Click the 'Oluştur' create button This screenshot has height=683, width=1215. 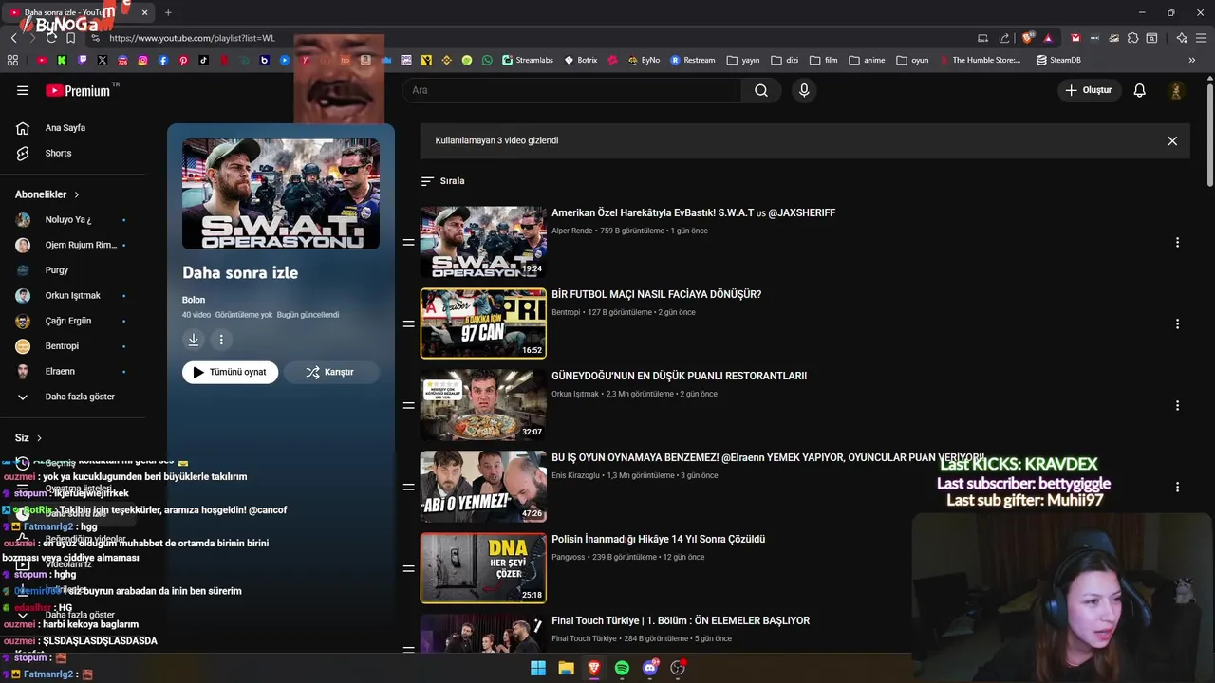1089,90
